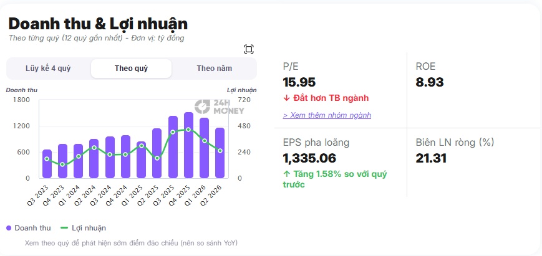Screen dimensions: 542x256
Task: Click the Q3 2023 revenue bar
Action: pyautogui.click(x=47, y=164)
